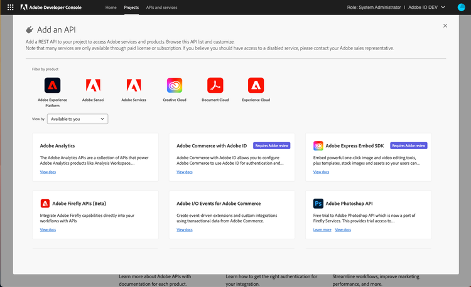Click the Adobe Developer Console logo
The height and width of the screenshot is (287, 471).
pos(51,7)
